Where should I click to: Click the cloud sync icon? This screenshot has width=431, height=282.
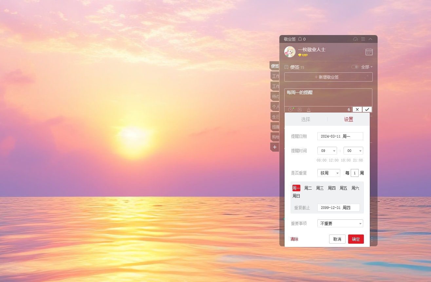point(355,39)
